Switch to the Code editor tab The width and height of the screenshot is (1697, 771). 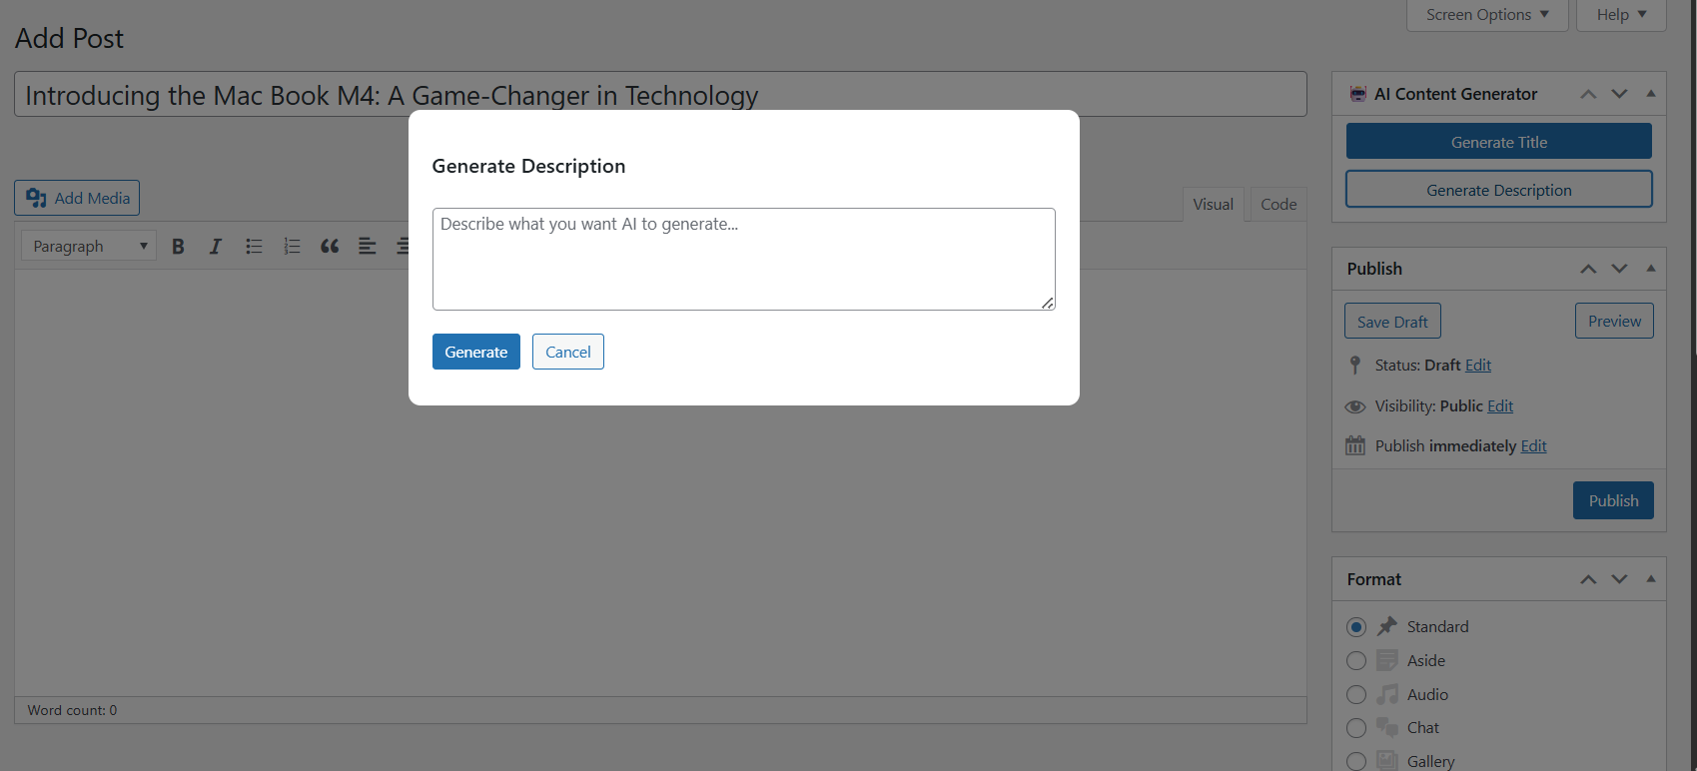(x=1277, y=205)
